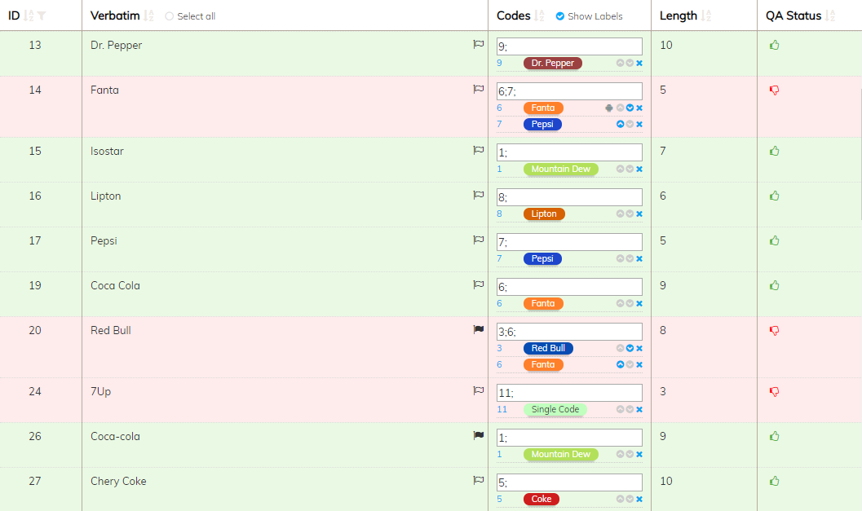The height and width of the screenshot is (511, 862).
Task: Click the thumbs-up QA status for row 17 Pepsi
Action: click(775, 240)
